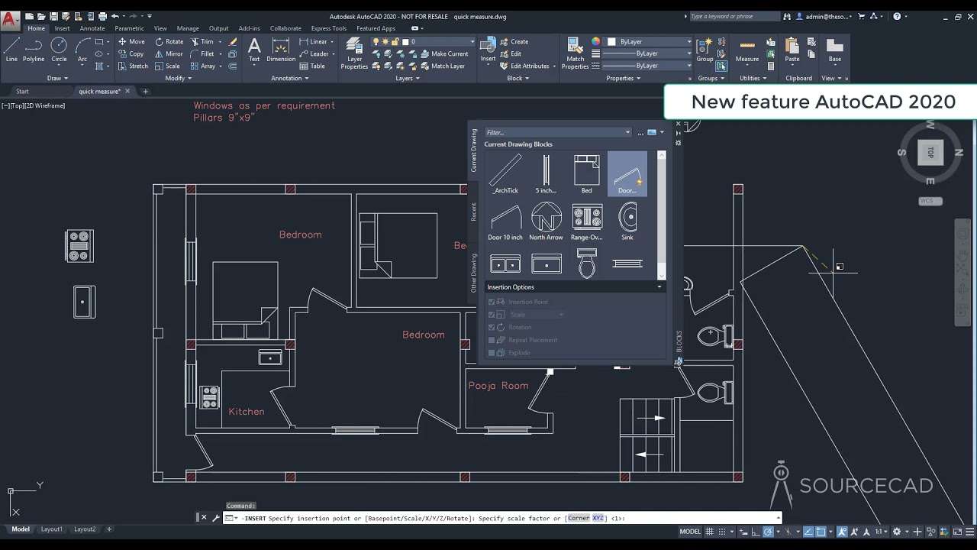Screen dimensions: 977x550
Task: Toggle Insertion Point checkbox in Insertion Options
Action: click(x=492, y=302)
